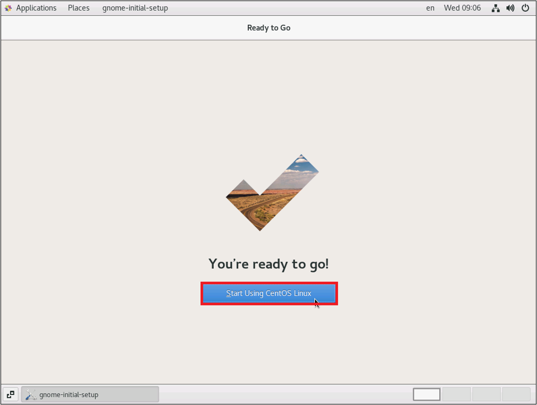The image size is (537, 405).
Task: Select gnome-initial-setup taskbar window entry
Action: (90, 394)
